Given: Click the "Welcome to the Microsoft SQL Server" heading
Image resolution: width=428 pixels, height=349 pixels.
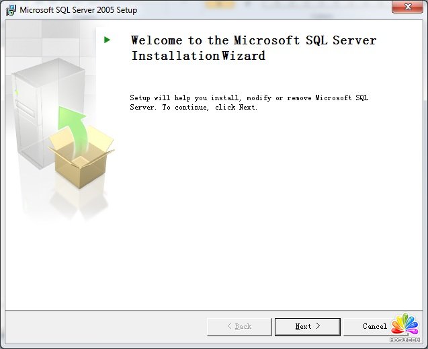Looking at the screenshot, I should (253, 40).
